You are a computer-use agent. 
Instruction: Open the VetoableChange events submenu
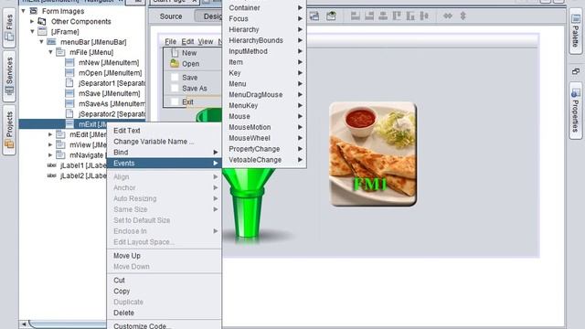(264, 159)
